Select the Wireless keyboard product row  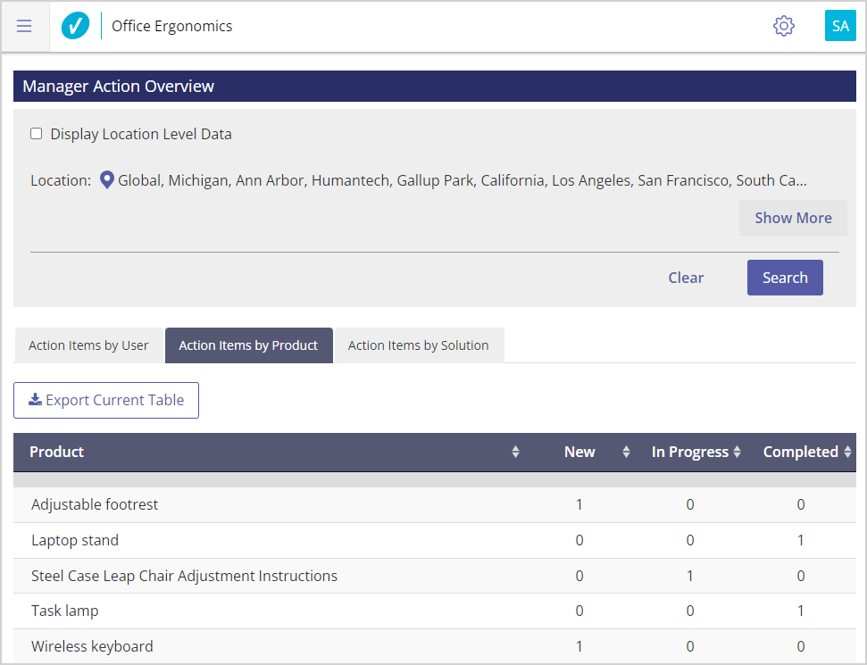435,647
